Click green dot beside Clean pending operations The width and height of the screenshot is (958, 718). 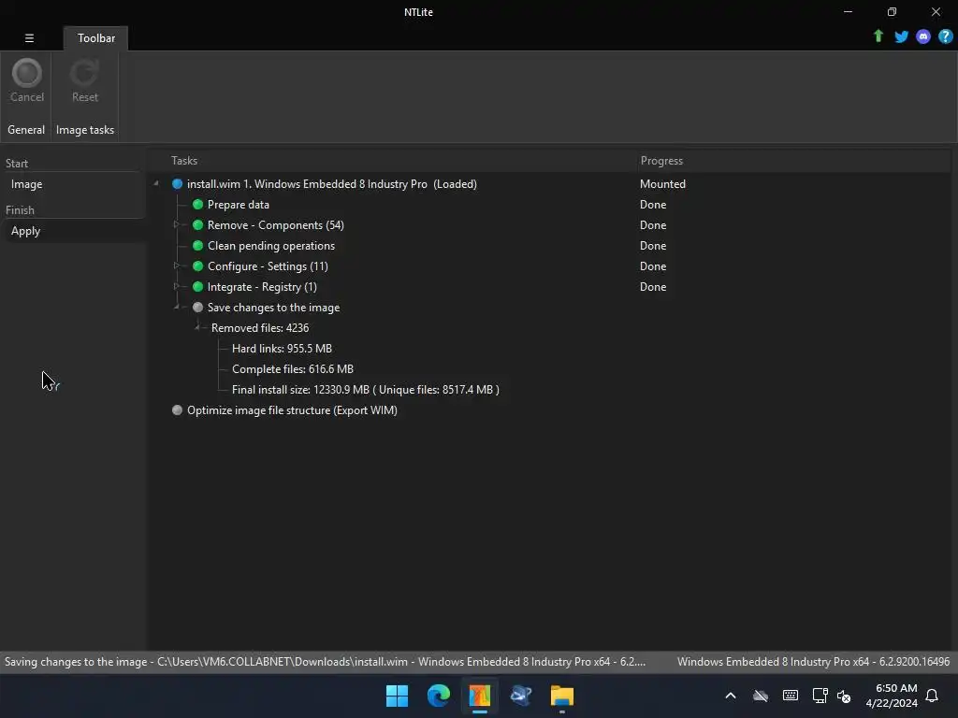pos(197,246)
